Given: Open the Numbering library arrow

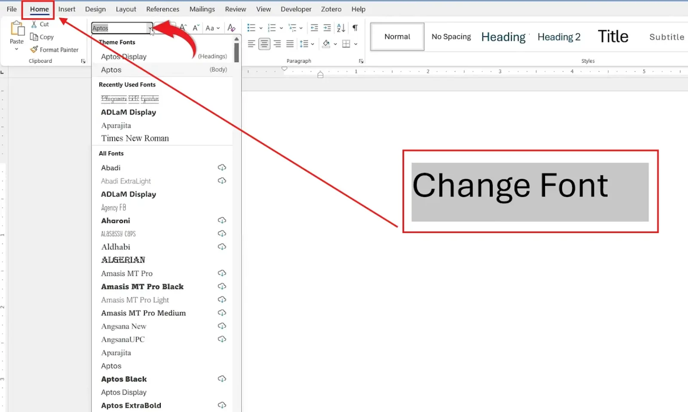Looking at the screenshot, I should pos(281,28).
